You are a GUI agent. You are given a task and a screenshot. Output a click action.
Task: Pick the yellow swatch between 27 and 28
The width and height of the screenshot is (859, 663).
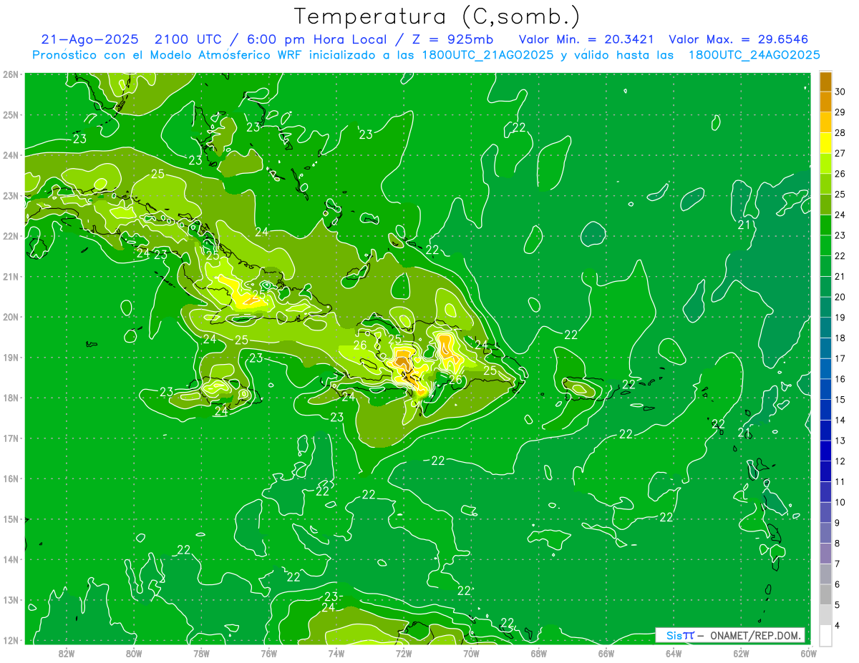pos(825,143)
